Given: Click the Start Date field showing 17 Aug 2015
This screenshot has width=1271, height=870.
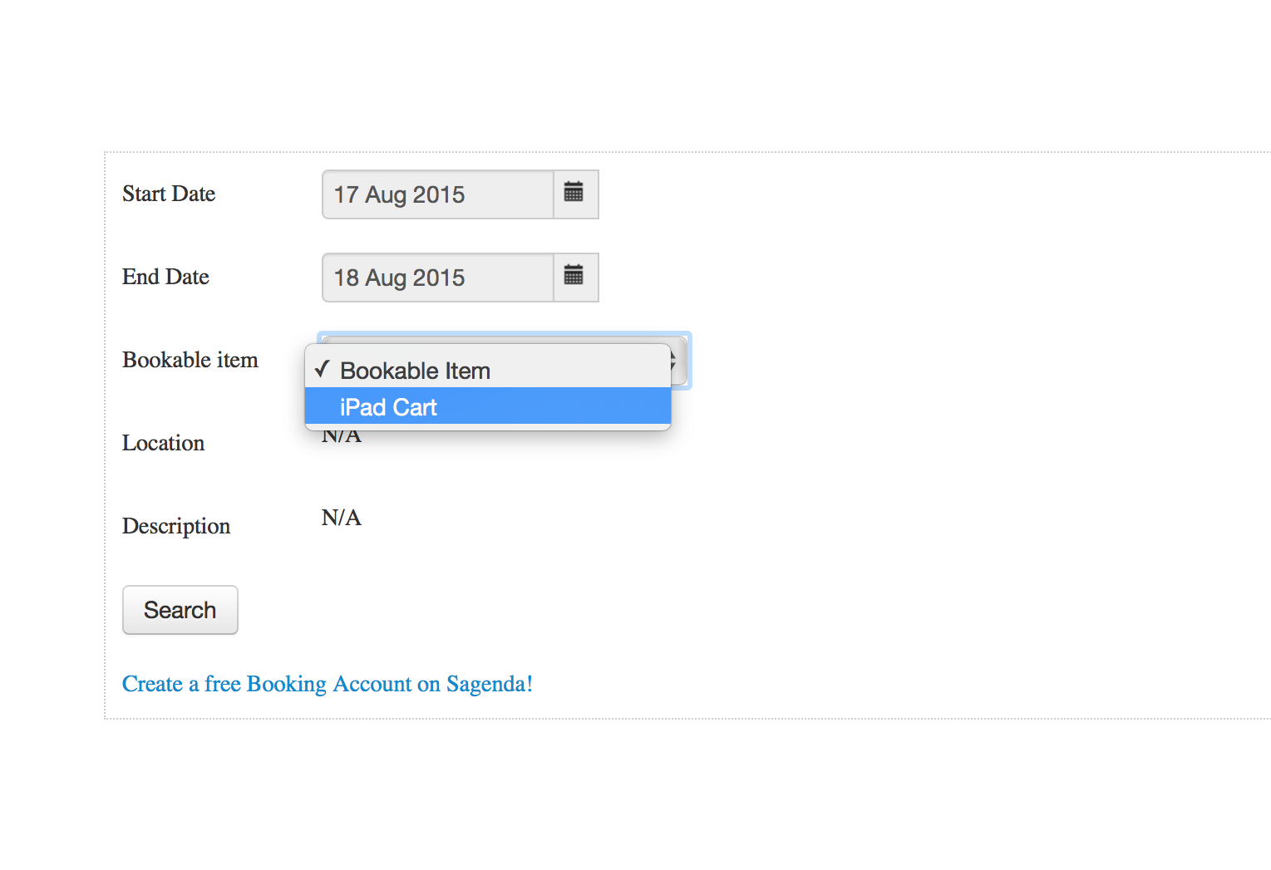Looking at the screenshot, I should point(437,194).
